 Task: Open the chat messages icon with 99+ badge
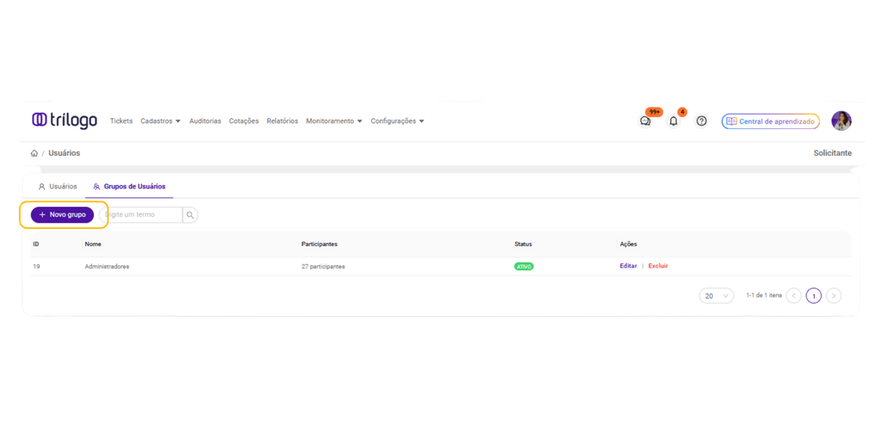[646, 121]
